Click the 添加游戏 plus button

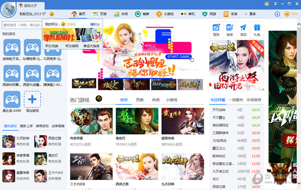(x=32, y=99)
